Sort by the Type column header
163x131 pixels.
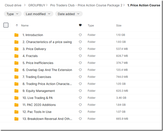[x=91, y=25]
